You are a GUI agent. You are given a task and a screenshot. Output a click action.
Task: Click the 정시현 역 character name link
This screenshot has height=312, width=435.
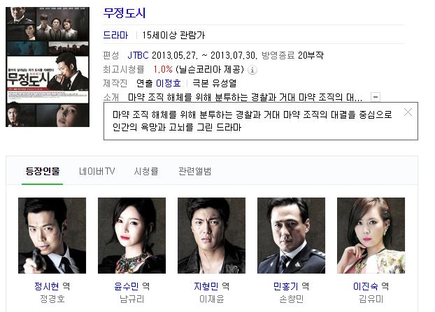click(52, 286)
